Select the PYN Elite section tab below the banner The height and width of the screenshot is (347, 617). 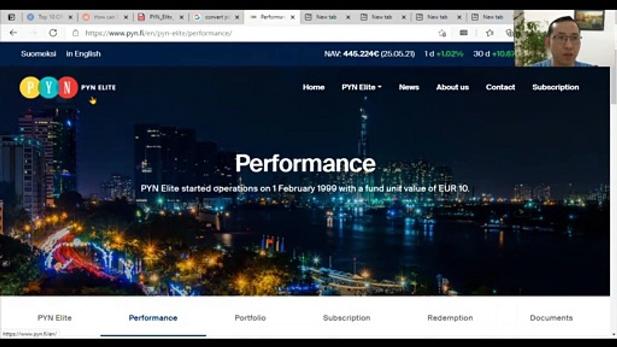click(54, 318)
